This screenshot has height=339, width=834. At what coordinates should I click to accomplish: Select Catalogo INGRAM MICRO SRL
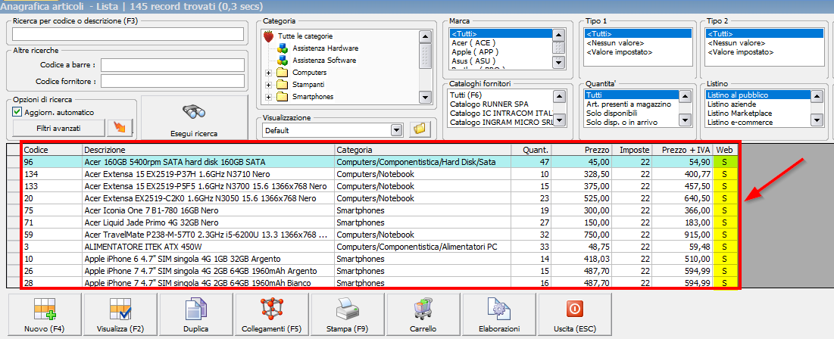501,123
